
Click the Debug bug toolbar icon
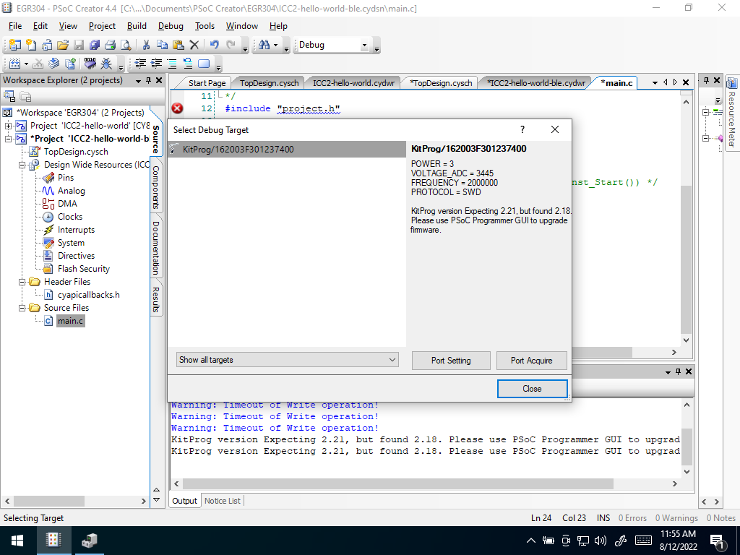coord(106,64)
